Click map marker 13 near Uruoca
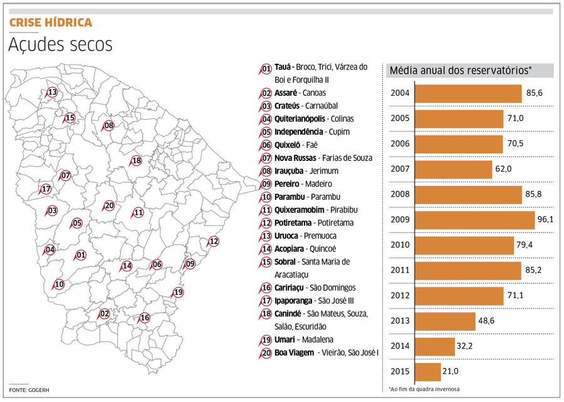 tap(53, 93)
